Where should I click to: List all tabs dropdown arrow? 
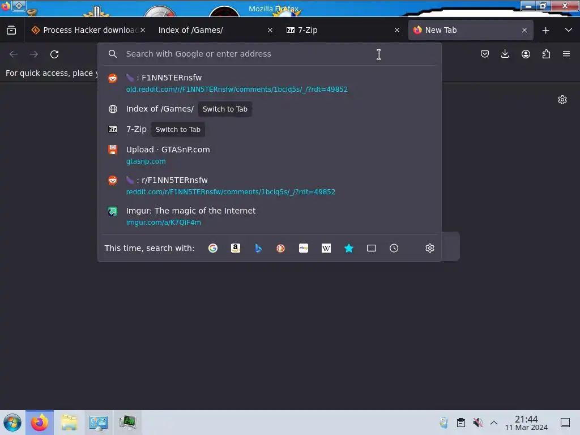click(569, 31)
